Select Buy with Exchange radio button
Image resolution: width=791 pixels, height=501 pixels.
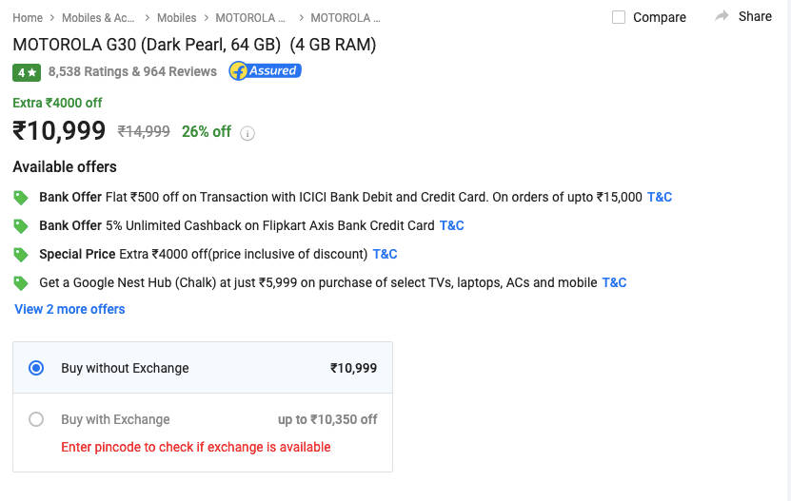point(36,419)
